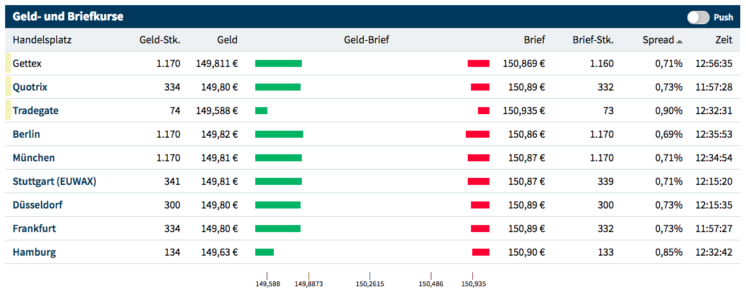The height and width of the screenshot is (292, 746).
Task: Sort by Brief-Stk. column header
Action: [593, 40]
